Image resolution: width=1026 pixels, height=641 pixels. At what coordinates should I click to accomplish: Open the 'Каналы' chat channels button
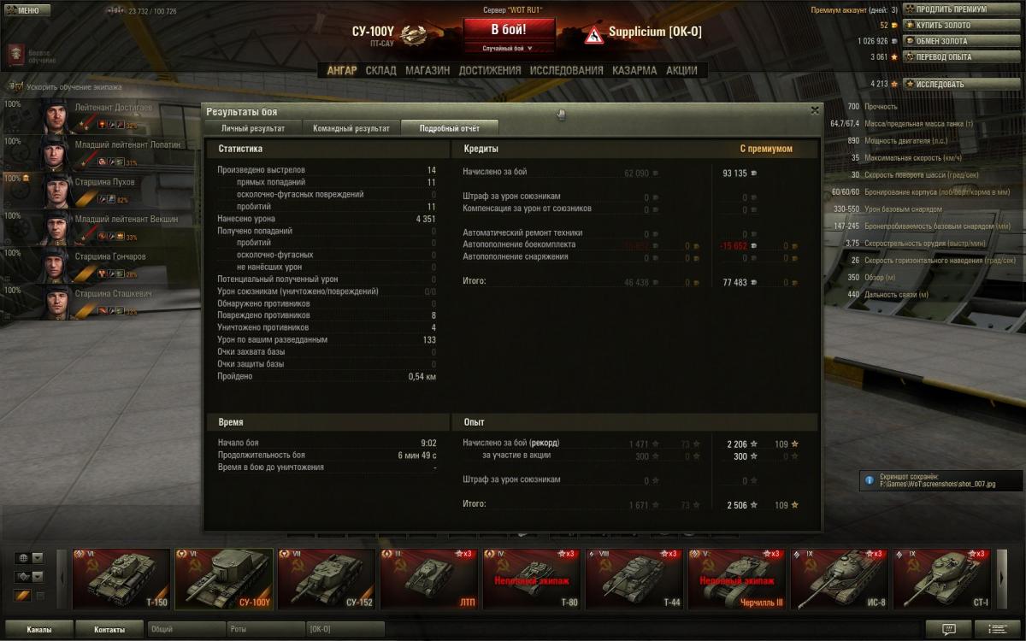38,630
